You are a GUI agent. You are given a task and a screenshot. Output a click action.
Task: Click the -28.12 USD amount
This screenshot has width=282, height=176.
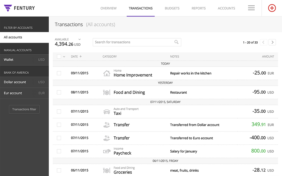click(x=263, y=170)
